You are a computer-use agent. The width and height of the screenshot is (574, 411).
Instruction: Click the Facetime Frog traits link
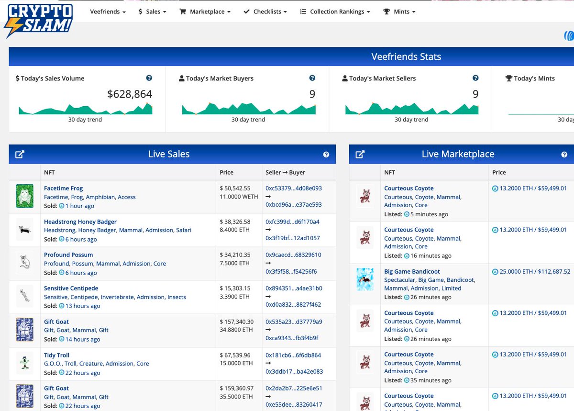[90, 197]
